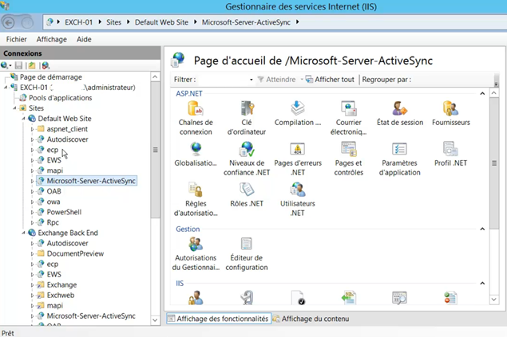Expand the ecp node under Default Web Site

click(x=33, y=150)
